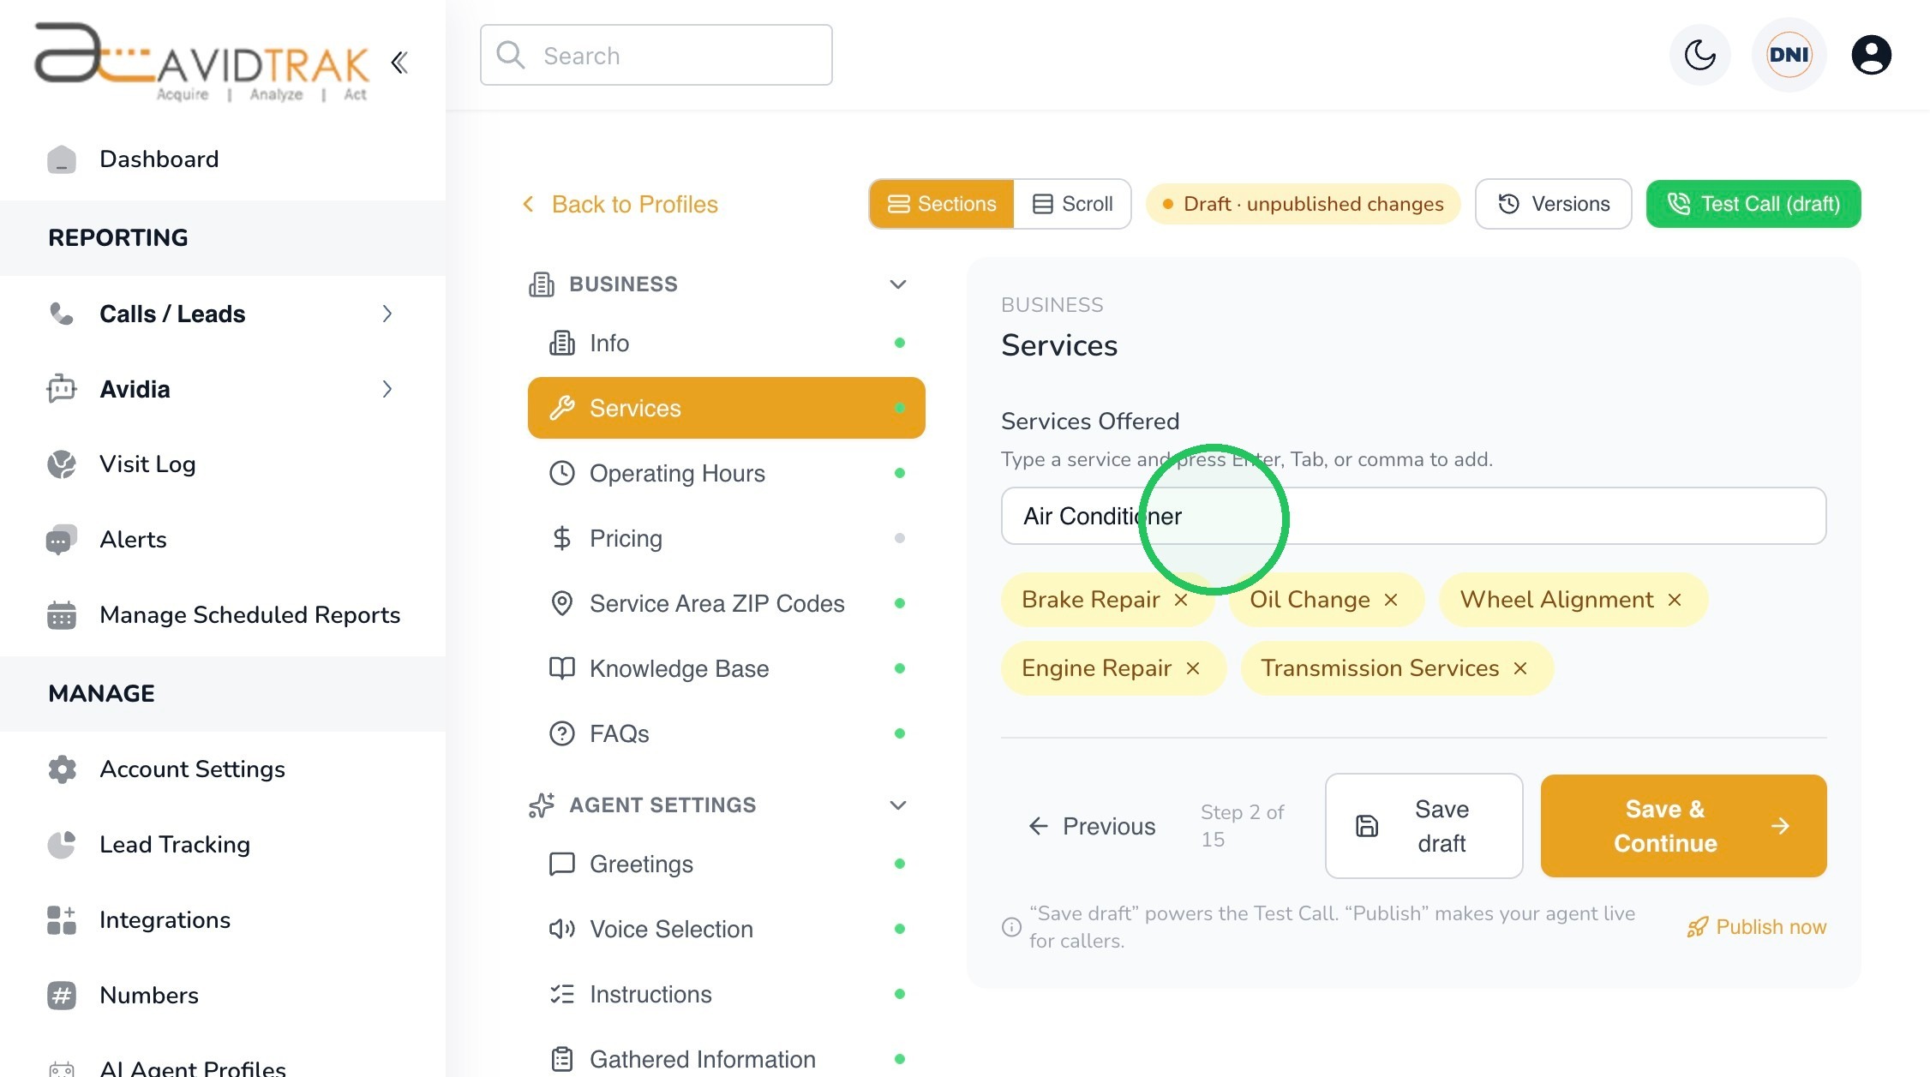1930x1077 pixels.
Task: Toggle dark mode moon icon
Action: (x=1700, y=55)
